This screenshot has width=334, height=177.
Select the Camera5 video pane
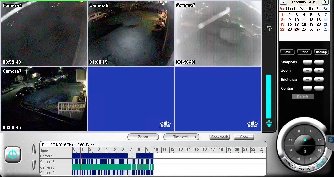point(131,33)
